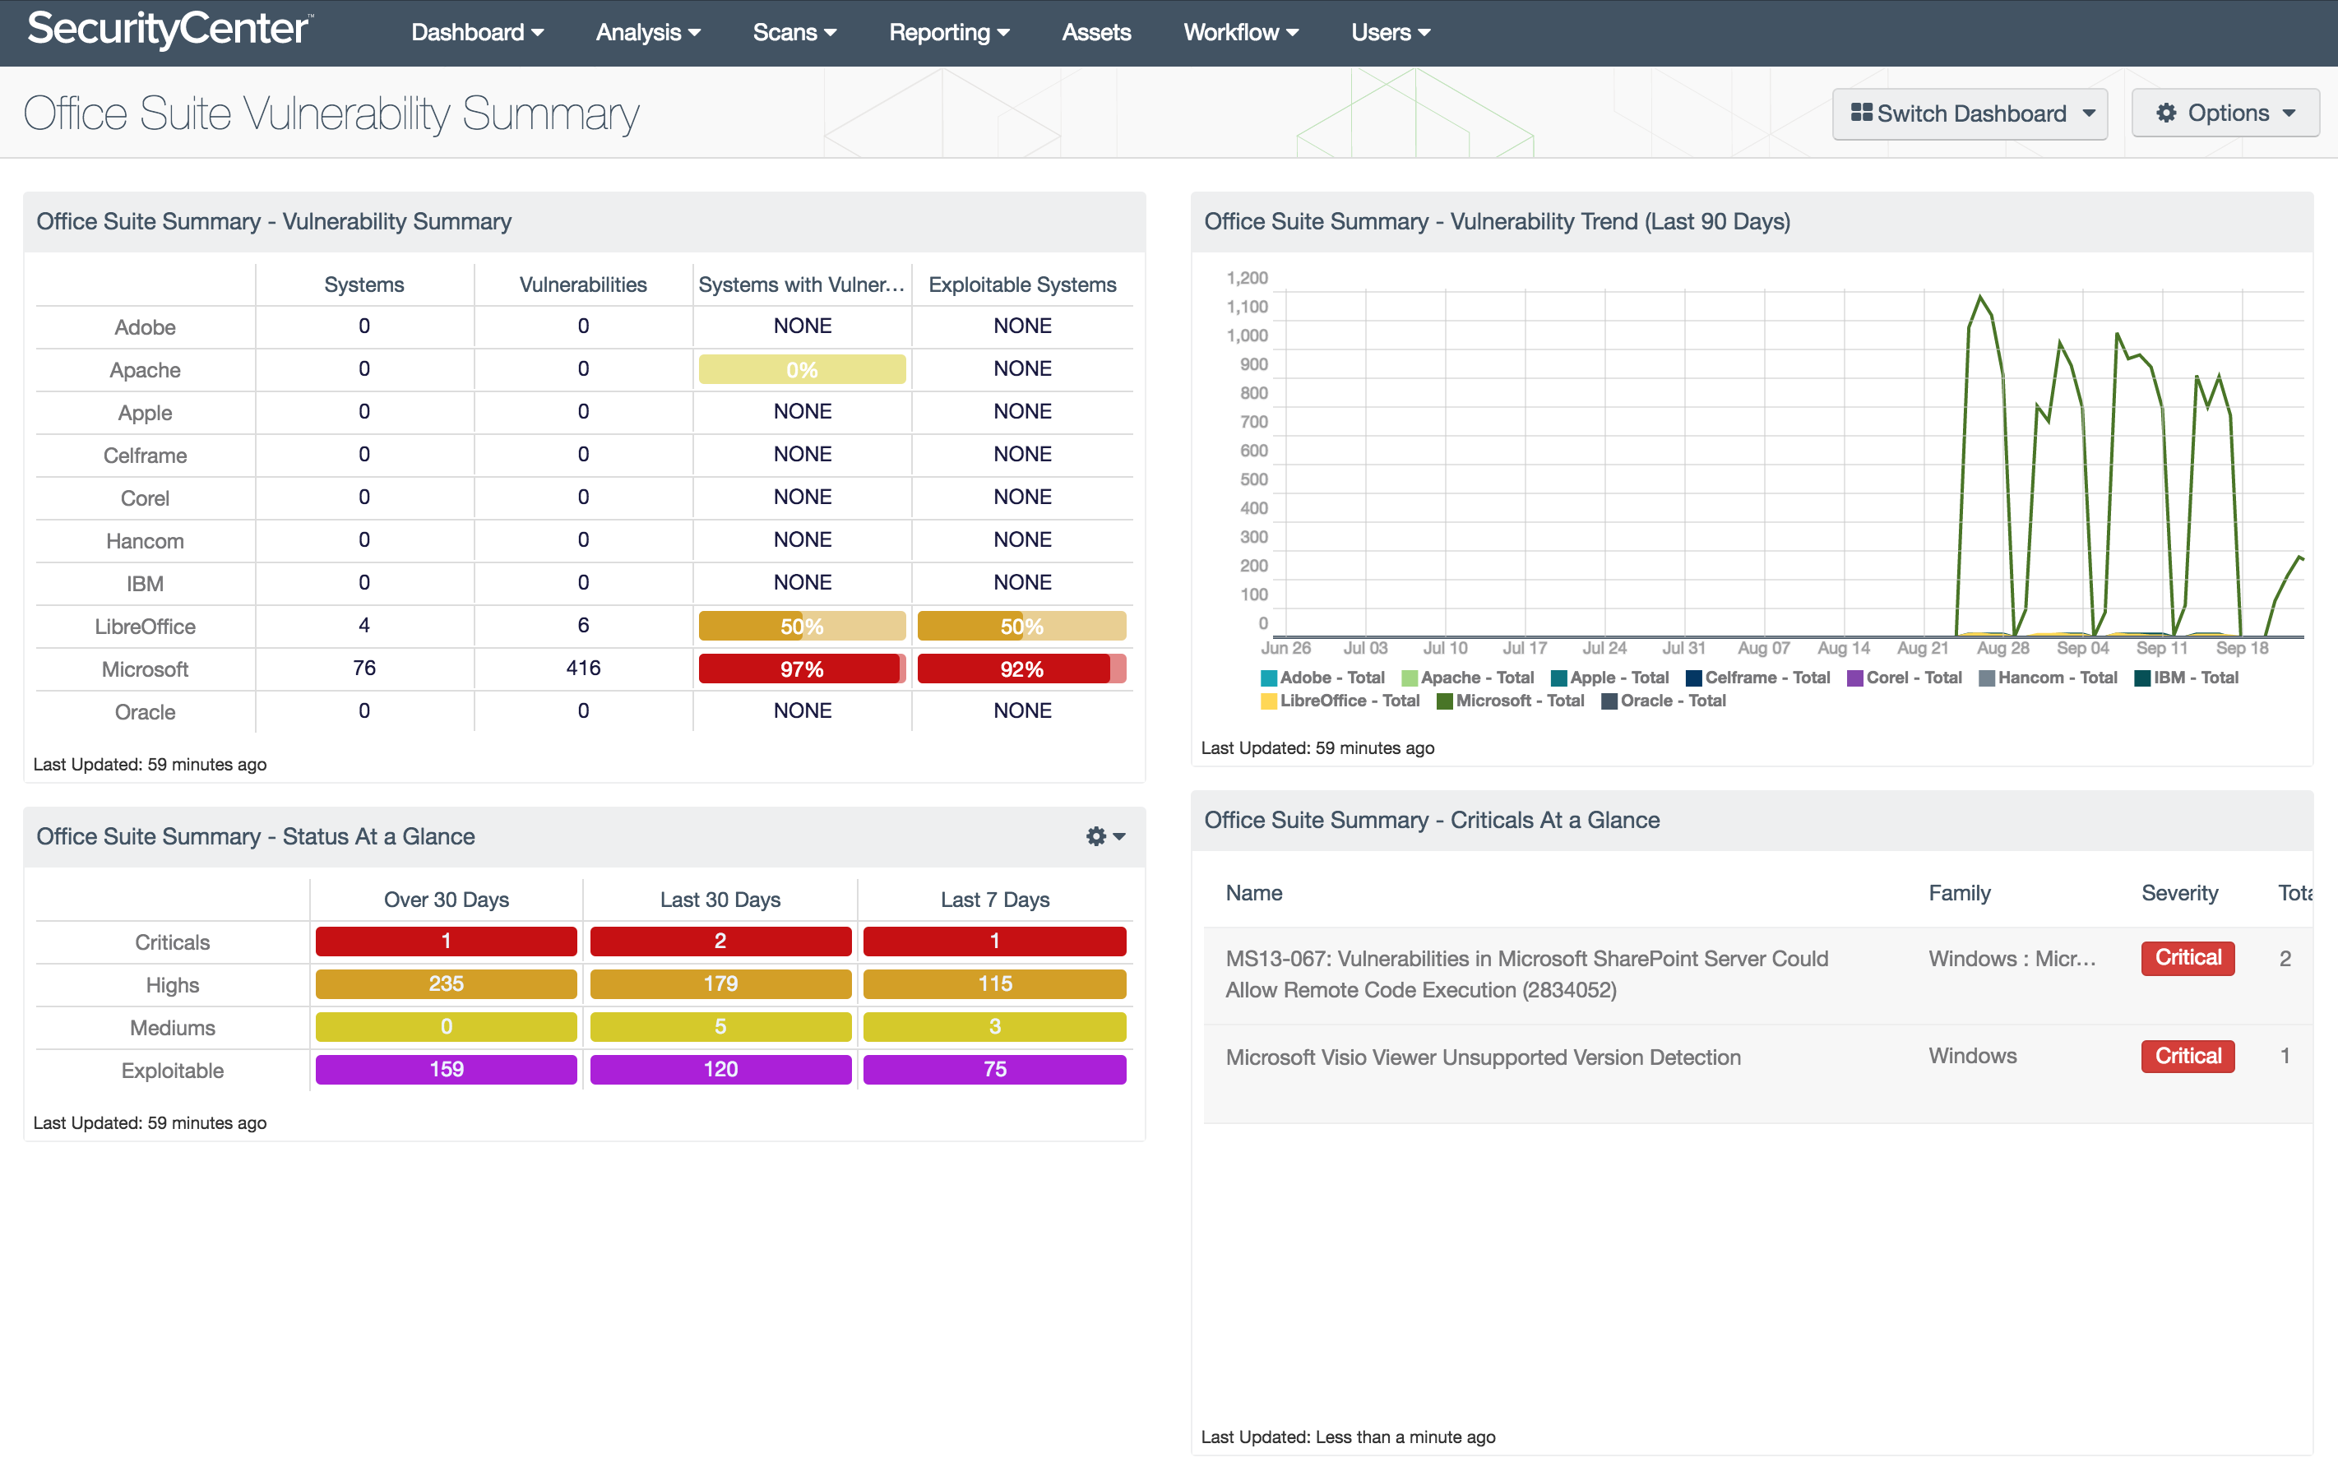
Task: Open the Analysis menu
Action: click(647, 32)
